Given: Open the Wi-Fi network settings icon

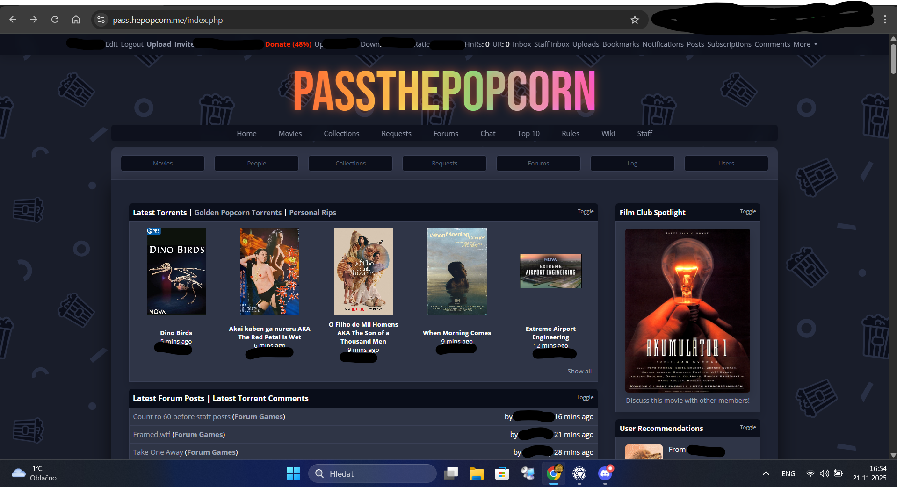Looking at the screenshot, I should (x=810, y=473).
